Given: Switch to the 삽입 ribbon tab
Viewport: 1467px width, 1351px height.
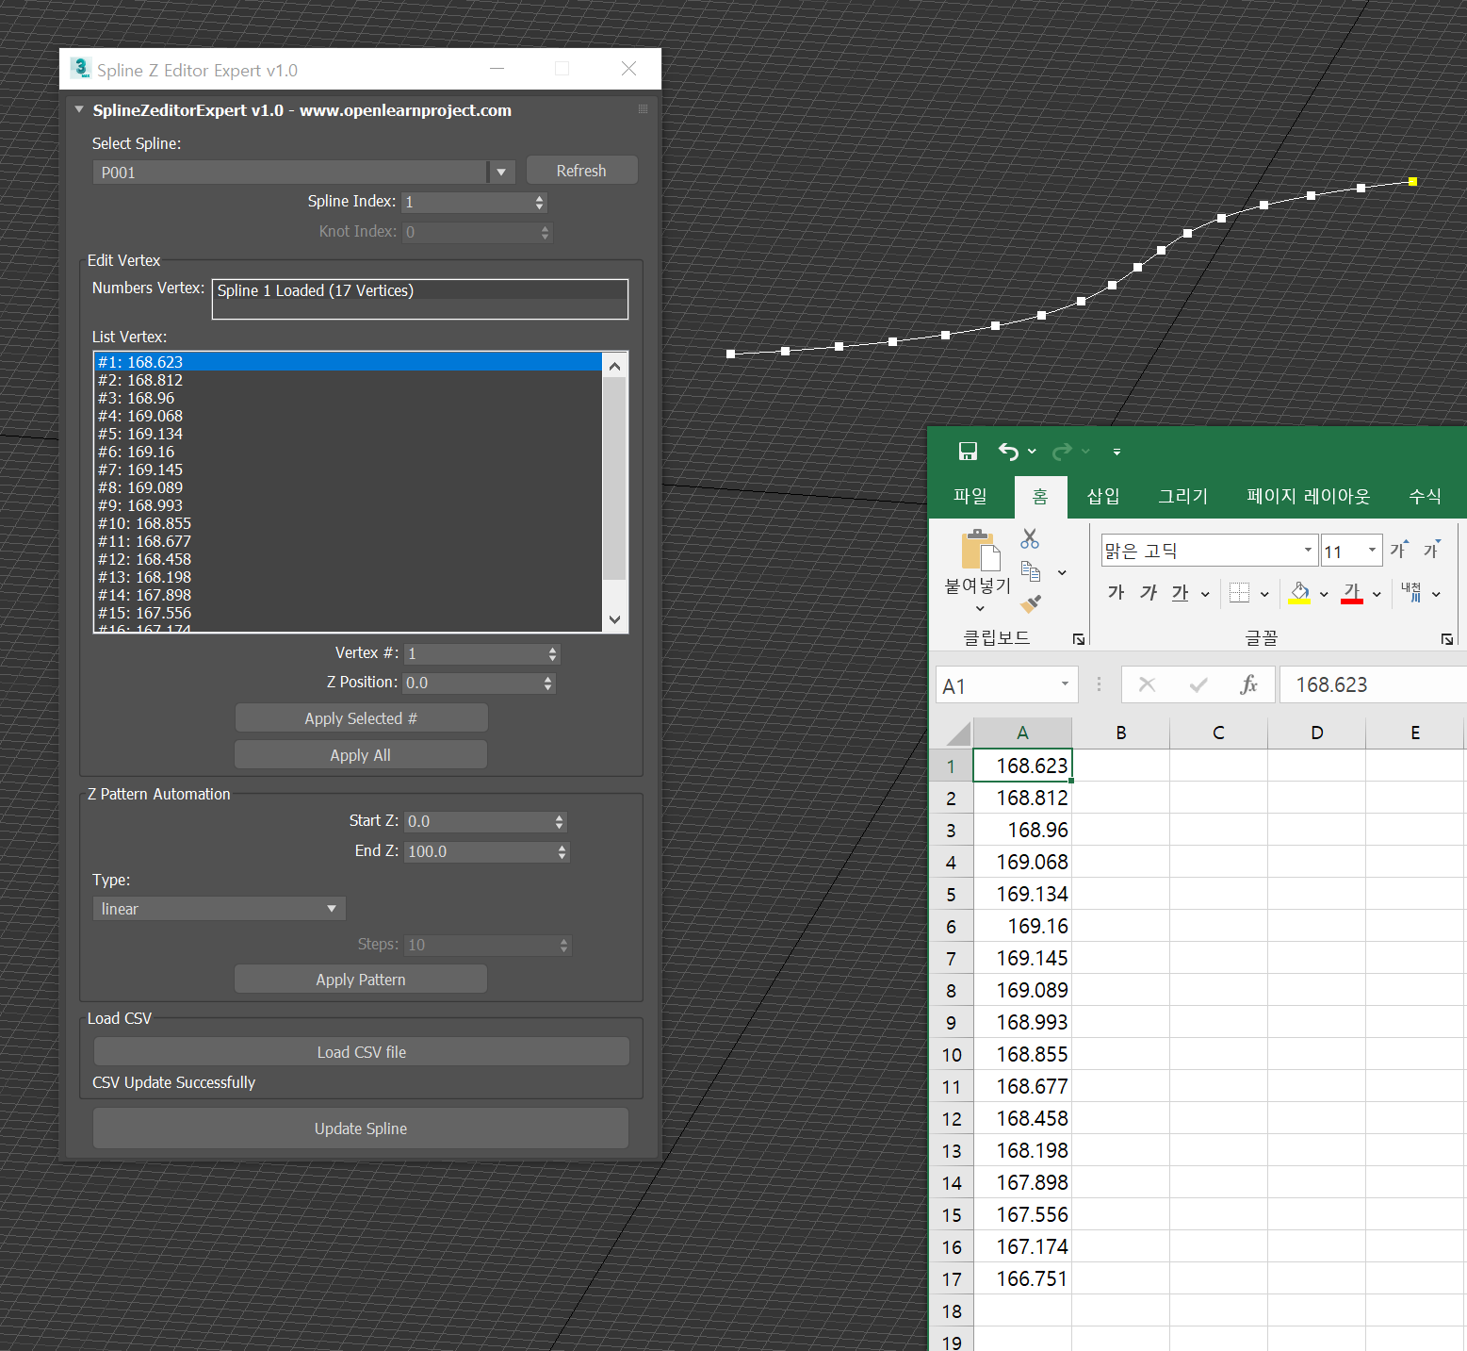Looking at the screenshot, I should click(x=1102, y=496).
